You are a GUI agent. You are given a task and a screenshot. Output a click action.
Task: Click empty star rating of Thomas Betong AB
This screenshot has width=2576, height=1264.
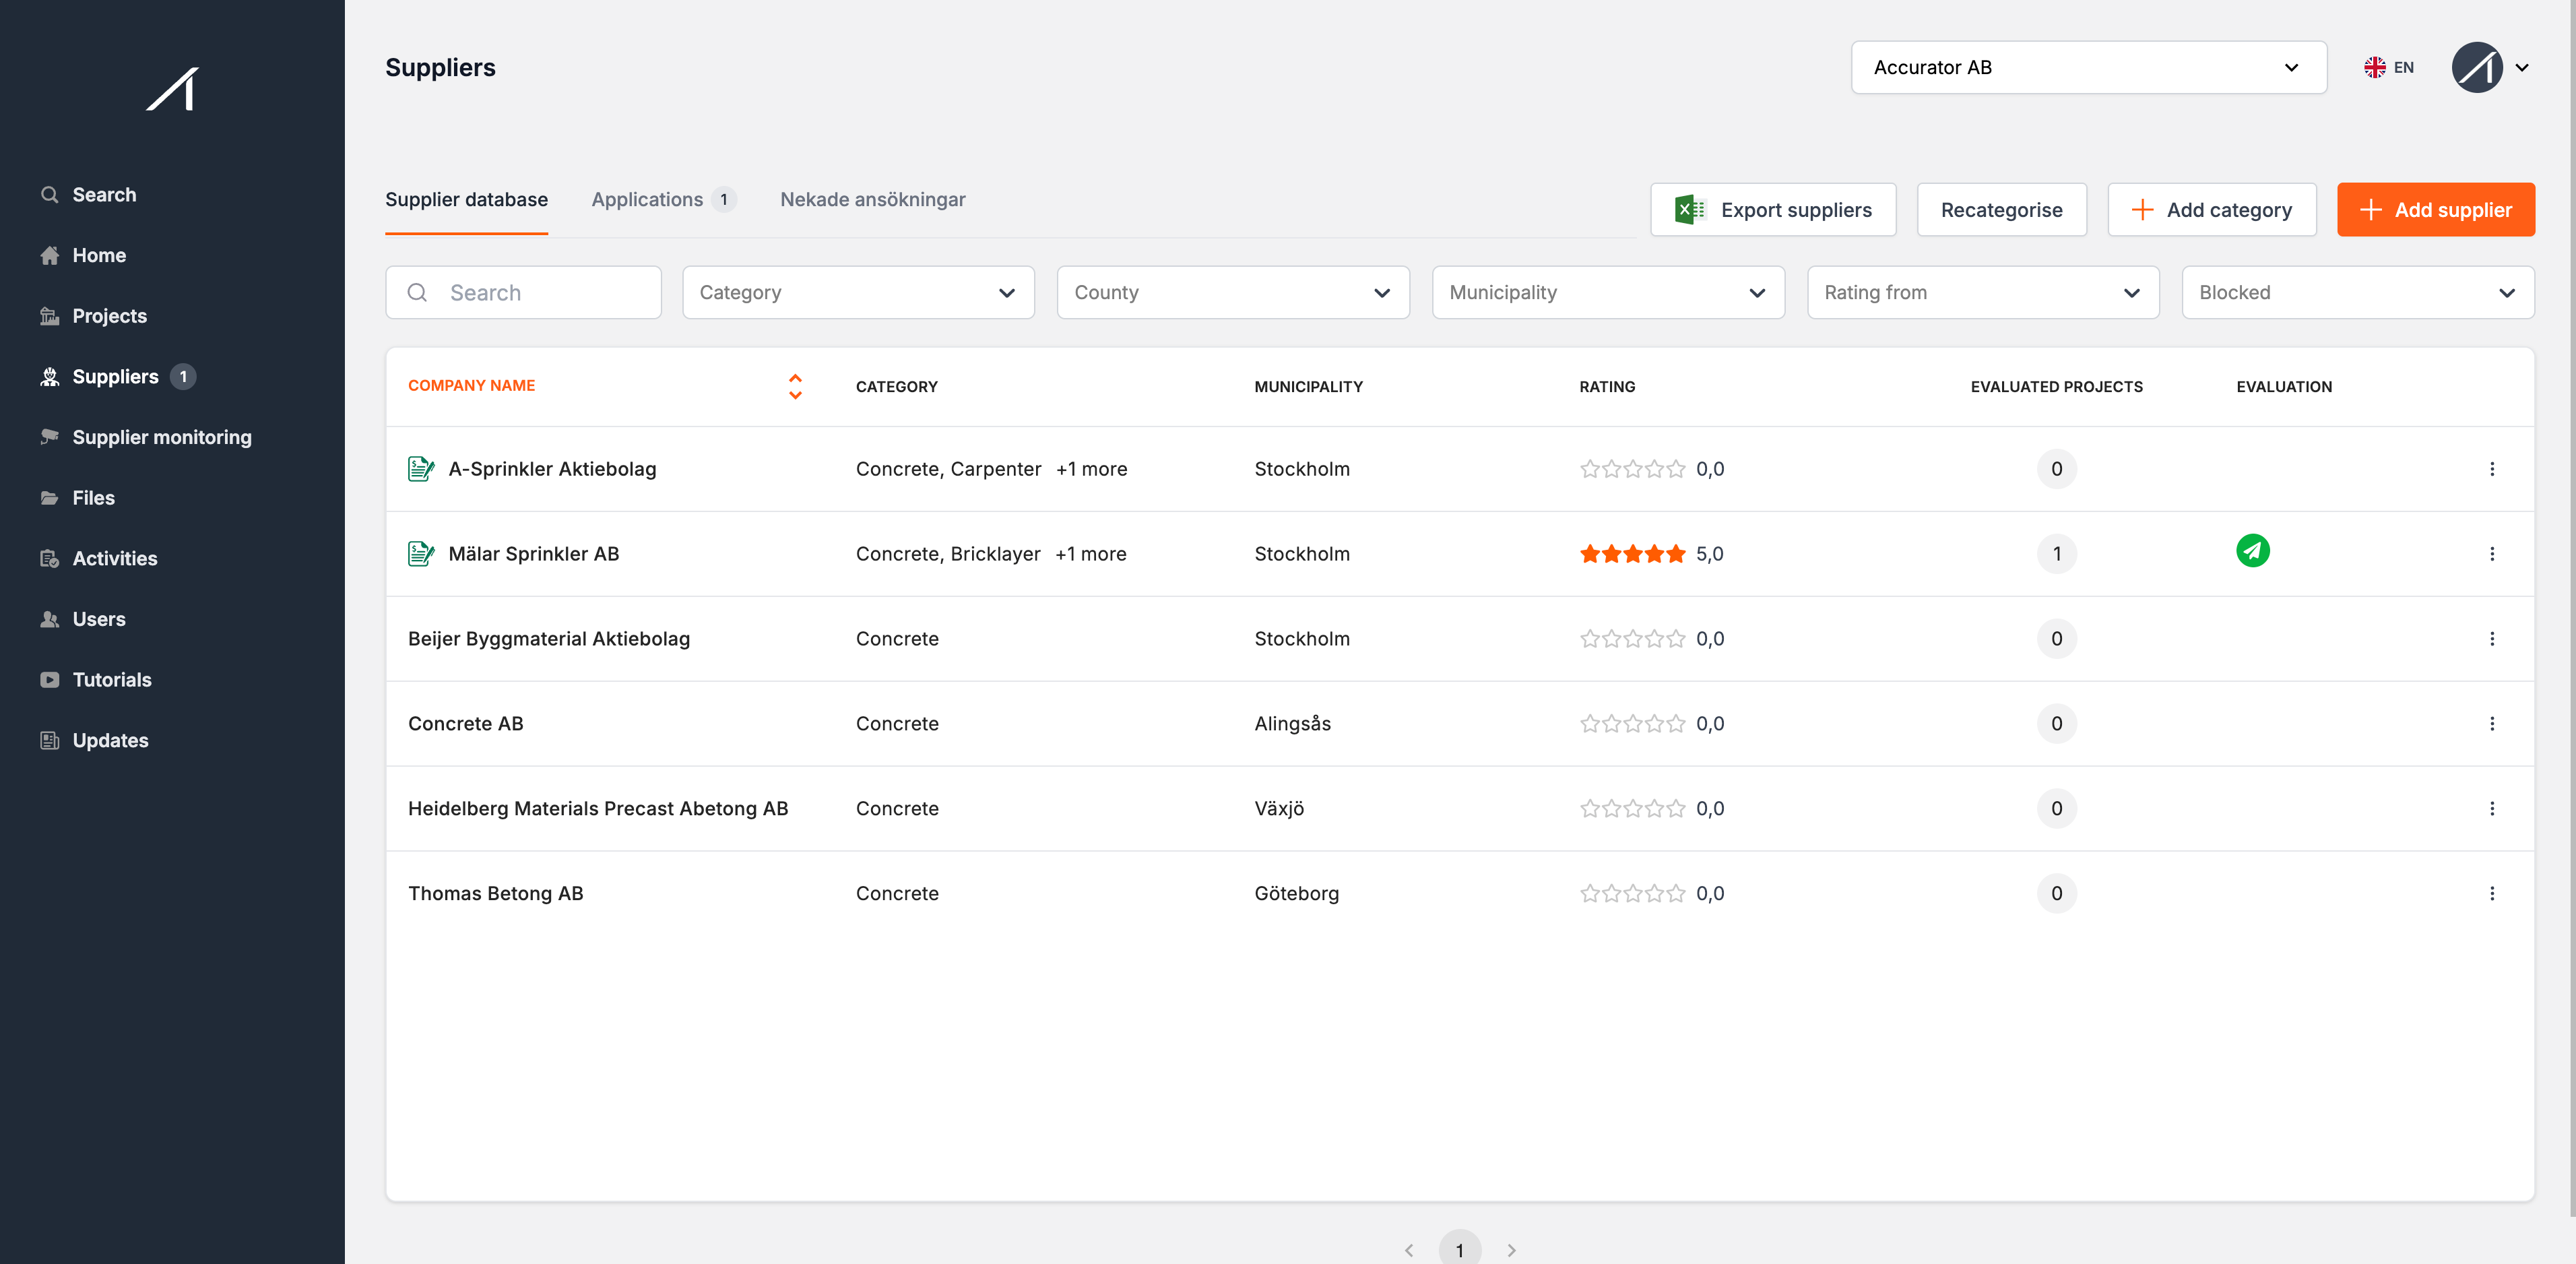pos(1632,894)
